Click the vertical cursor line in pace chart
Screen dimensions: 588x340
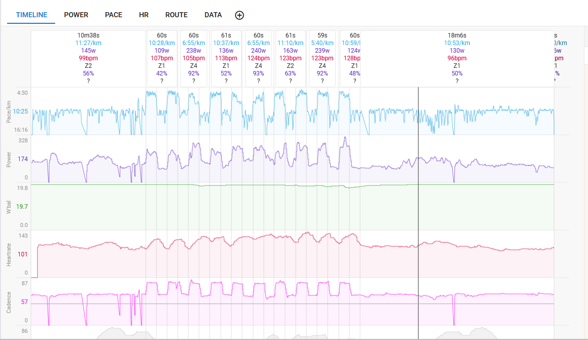coord(418,111)
